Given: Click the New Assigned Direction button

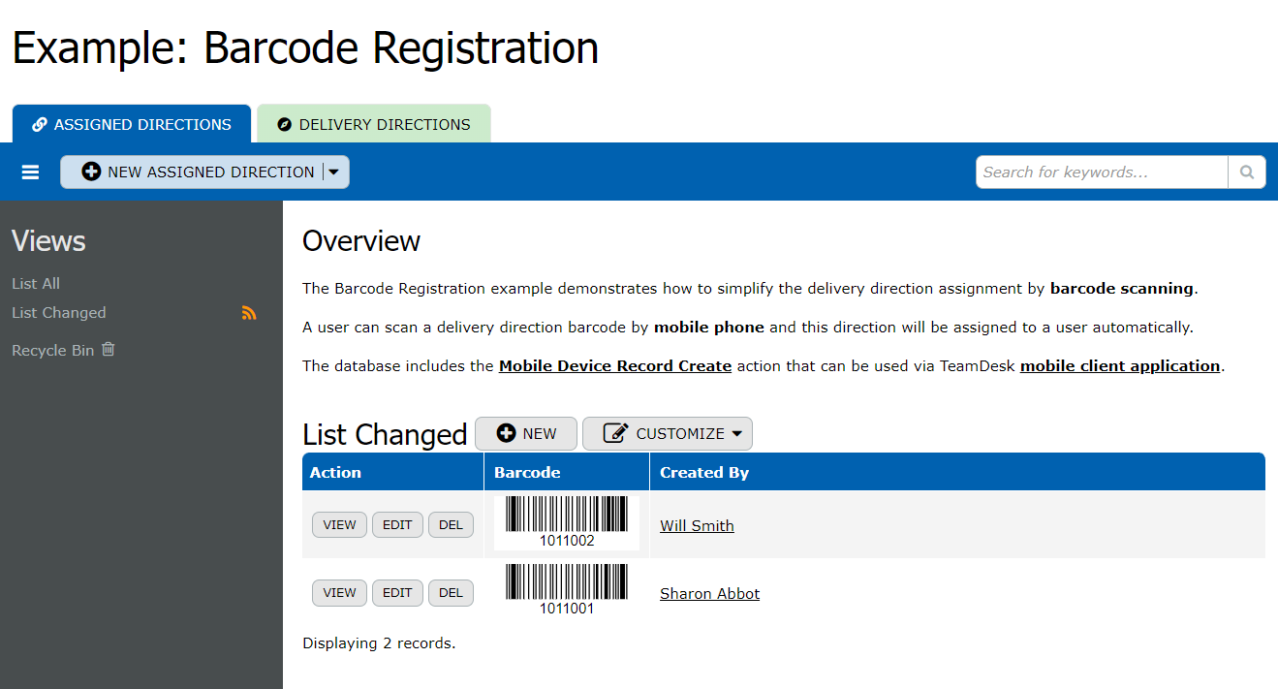Looking at the screenshot, I should point(199,172).
